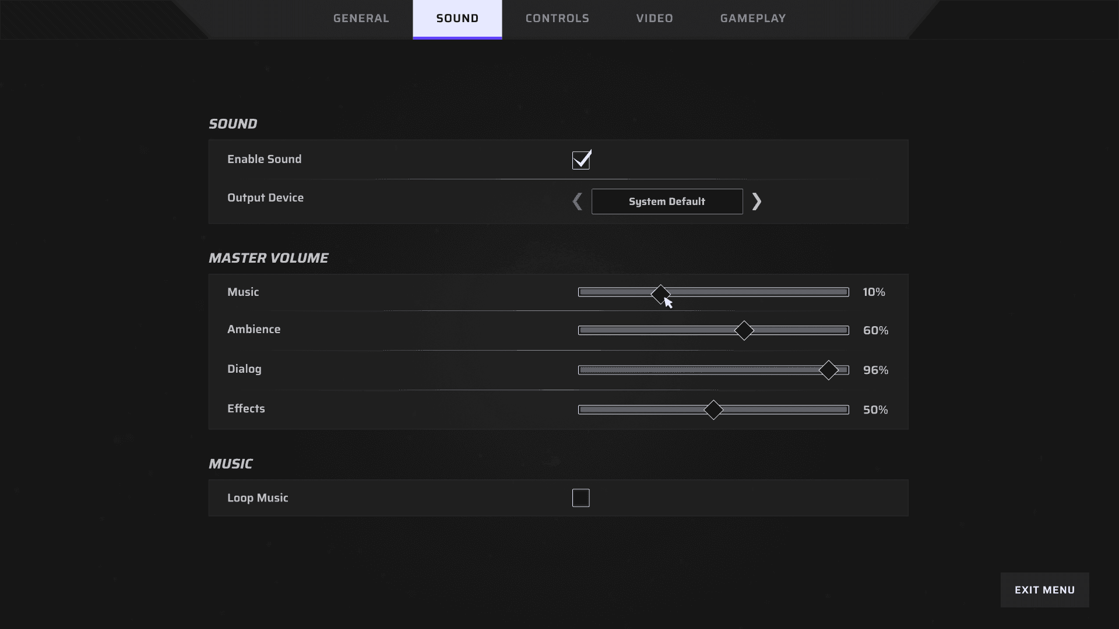Select previous output device with left chevron

(x=577, y=202)
